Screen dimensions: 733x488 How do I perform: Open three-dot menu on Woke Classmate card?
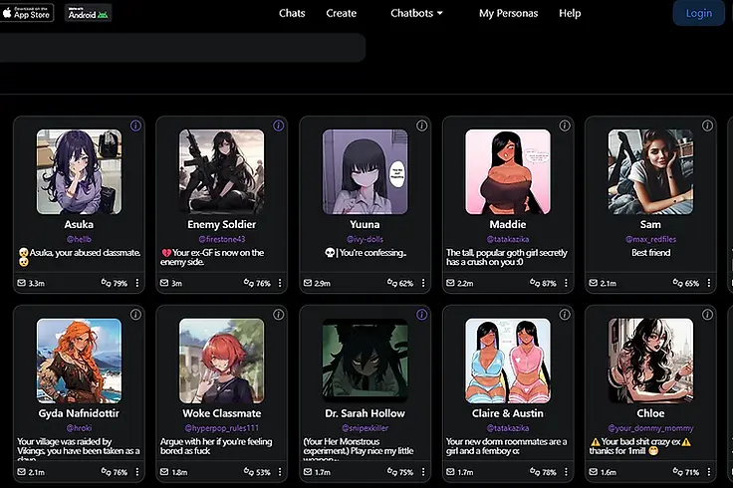(x=279, y=472)
